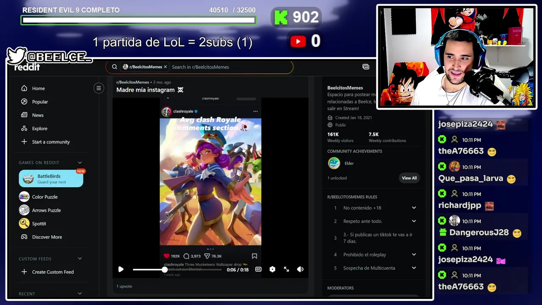
Task: Click the Reddit logo
Action: [x=27, y=67]
